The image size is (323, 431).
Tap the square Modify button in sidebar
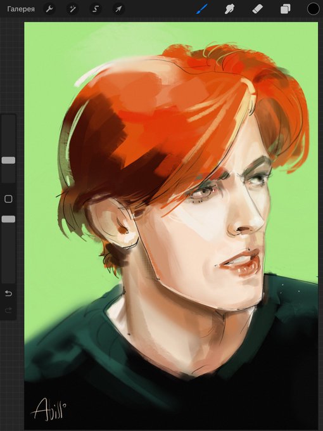click(8, 199)
